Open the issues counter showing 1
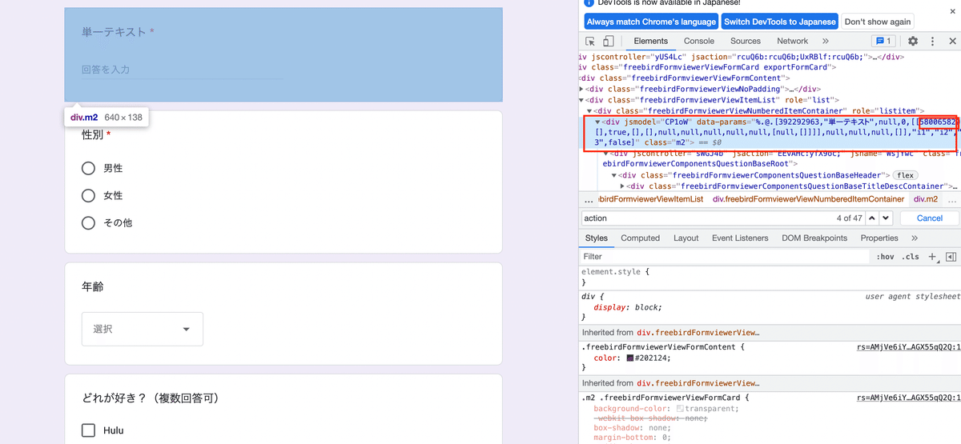The height and width of the screenshot is (444, 961). [883, 41]
